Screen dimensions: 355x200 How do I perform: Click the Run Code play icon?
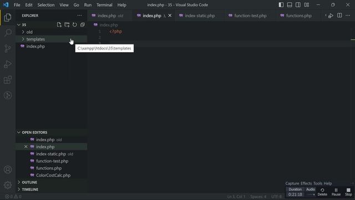(331, 16)
